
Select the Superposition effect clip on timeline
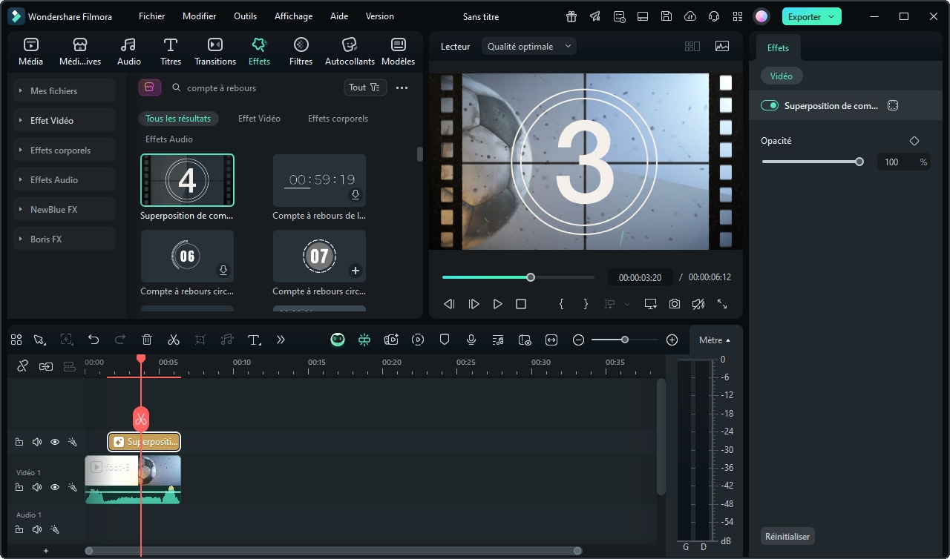coord(144,442)
